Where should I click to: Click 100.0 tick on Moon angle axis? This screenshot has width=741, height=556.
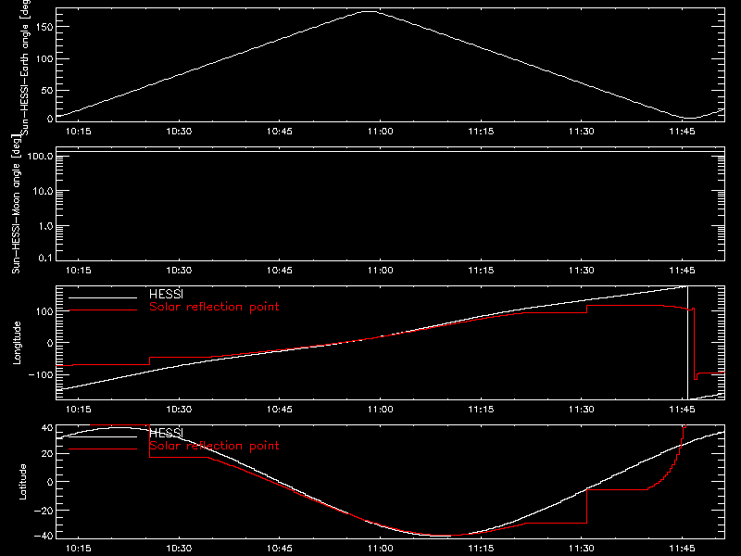pos(40,157)
